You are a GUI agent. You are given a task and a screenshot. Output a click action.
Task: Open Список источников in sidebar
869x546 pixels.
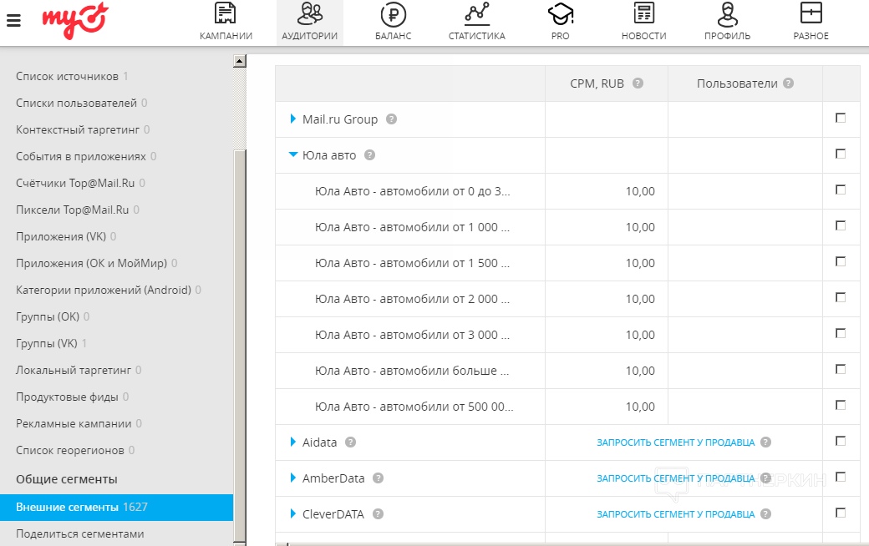[67, 77]
